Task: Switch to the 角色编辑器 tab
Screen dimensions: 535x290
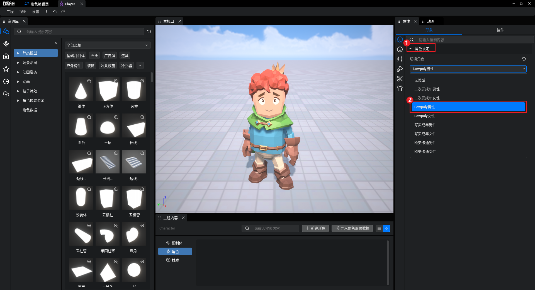Action: tap(37, 4)
